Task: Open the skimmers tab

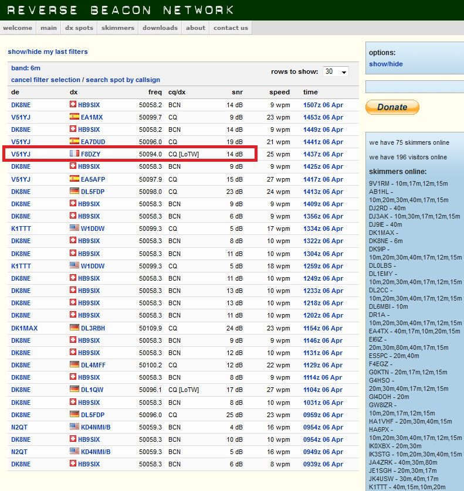Action: click(118, 28)
